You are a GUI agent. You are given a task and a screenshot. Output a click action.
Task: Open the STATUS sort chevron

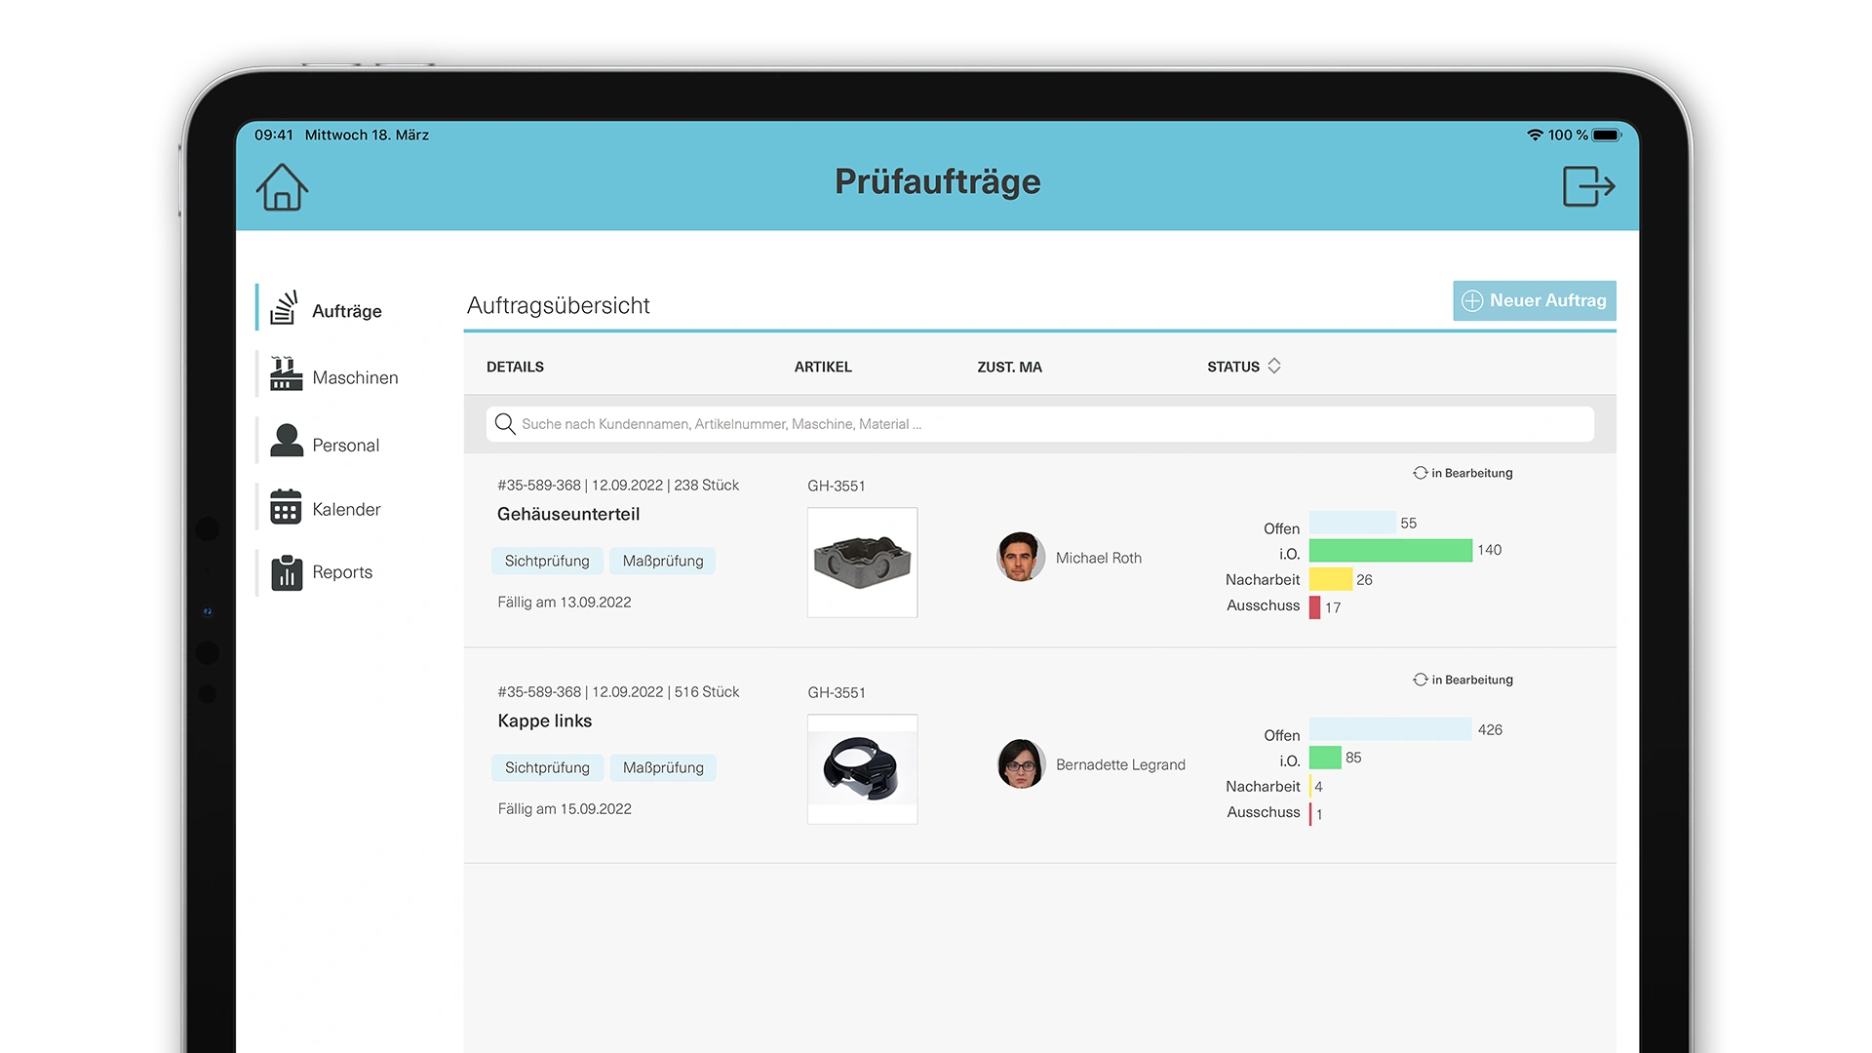(1274, 366)
